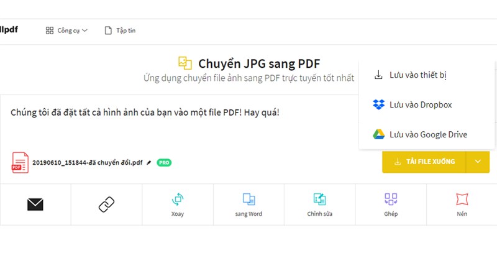Image resolution: width=497 pixels, height=276 pixels.
Task: Select Lưu vào thiết bị option
Action: (417, 75)
